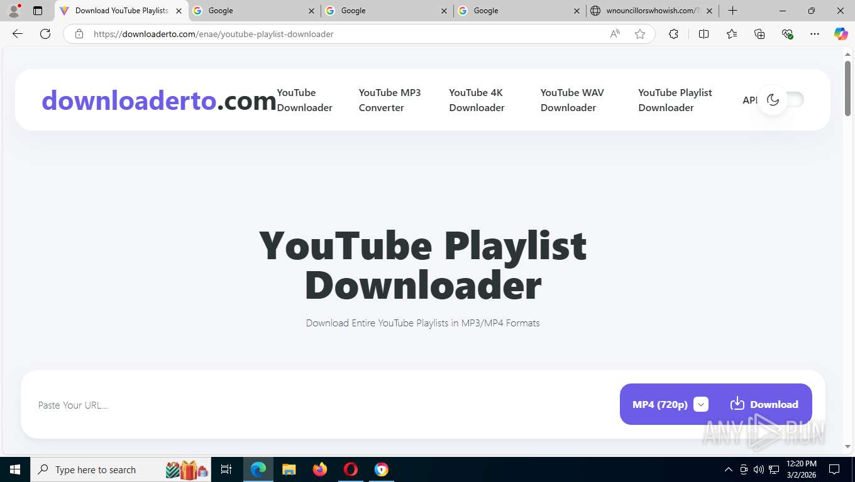855x482 pixels.
Task: Open YouTube WAV Downloader nav link
Action: coord(572,100)
